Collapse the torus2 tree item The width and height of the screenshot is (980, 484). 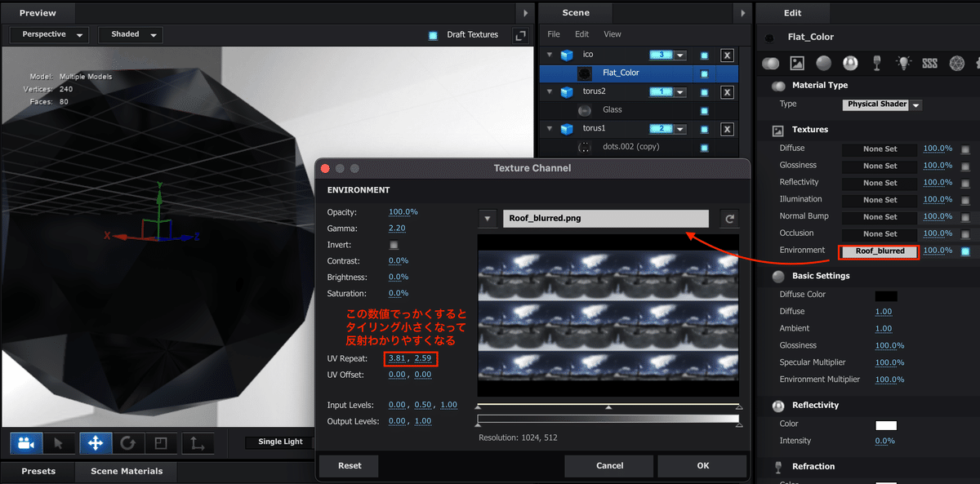tap(550, 92)
